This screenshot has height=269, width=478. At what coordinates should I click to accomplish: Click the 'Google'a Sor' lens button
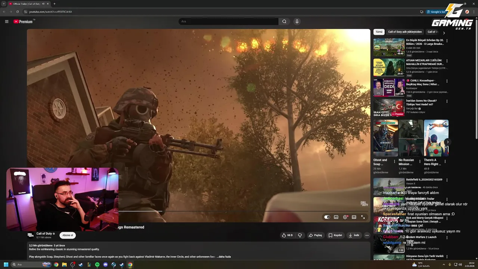pyautogui.click(x=437, y=12)
